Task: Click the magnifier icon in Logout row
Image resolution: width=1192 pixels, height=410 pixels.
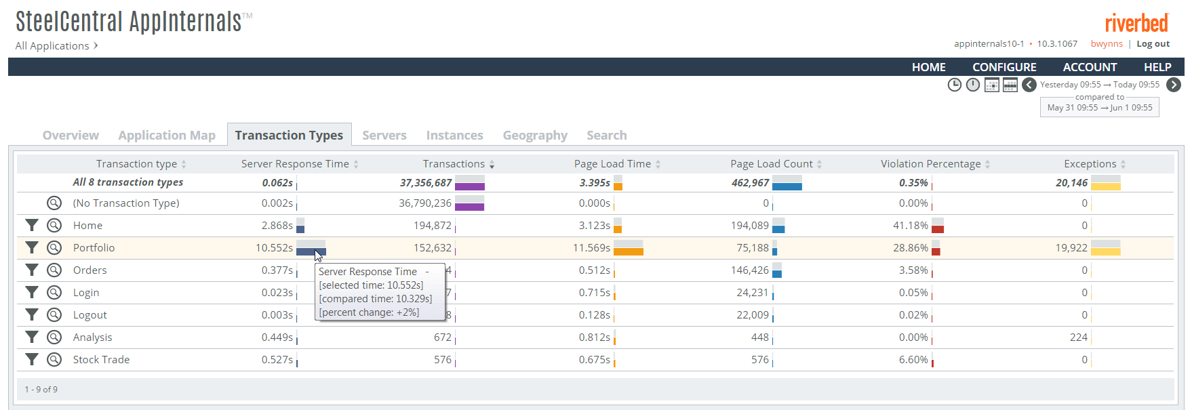Action: (x=54, y=314)
